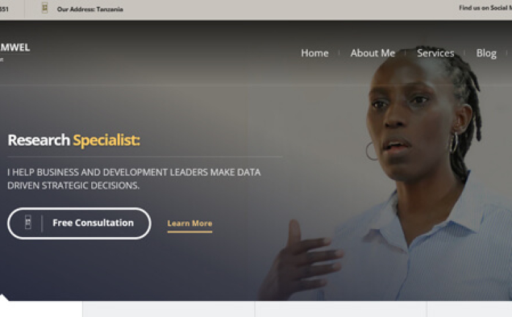Click the data driven decisions tagline
The width and height of the screenshot is (512, 317).
[x=134, y=178]
